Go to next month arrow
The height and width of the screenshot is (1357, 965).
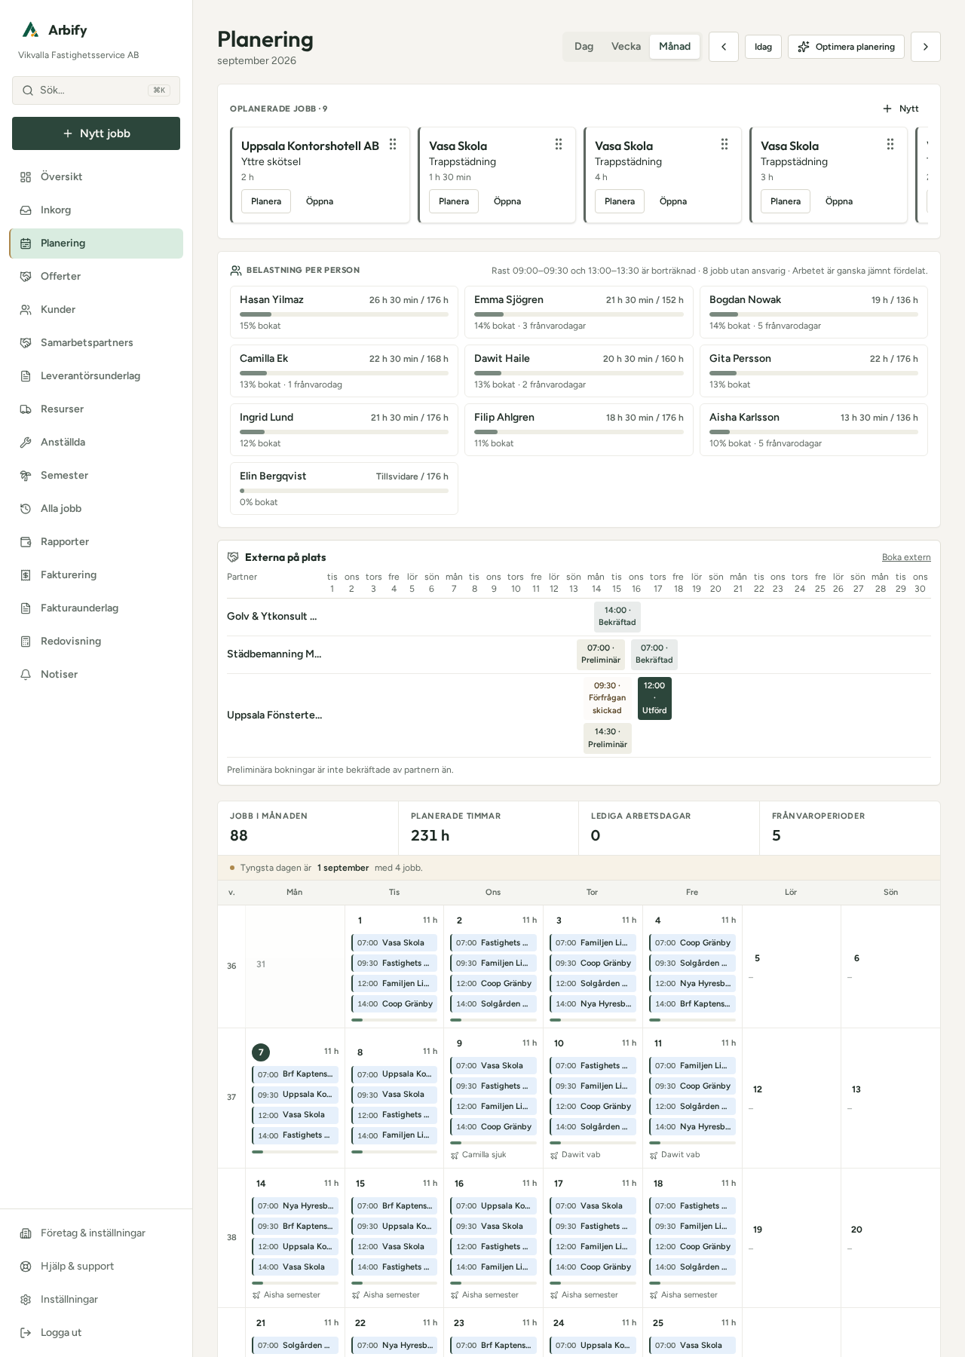[926, 47]
